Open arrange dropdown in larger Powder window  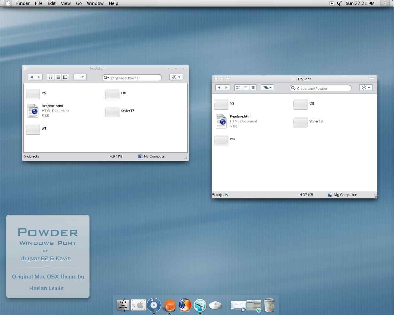point(268,88)
